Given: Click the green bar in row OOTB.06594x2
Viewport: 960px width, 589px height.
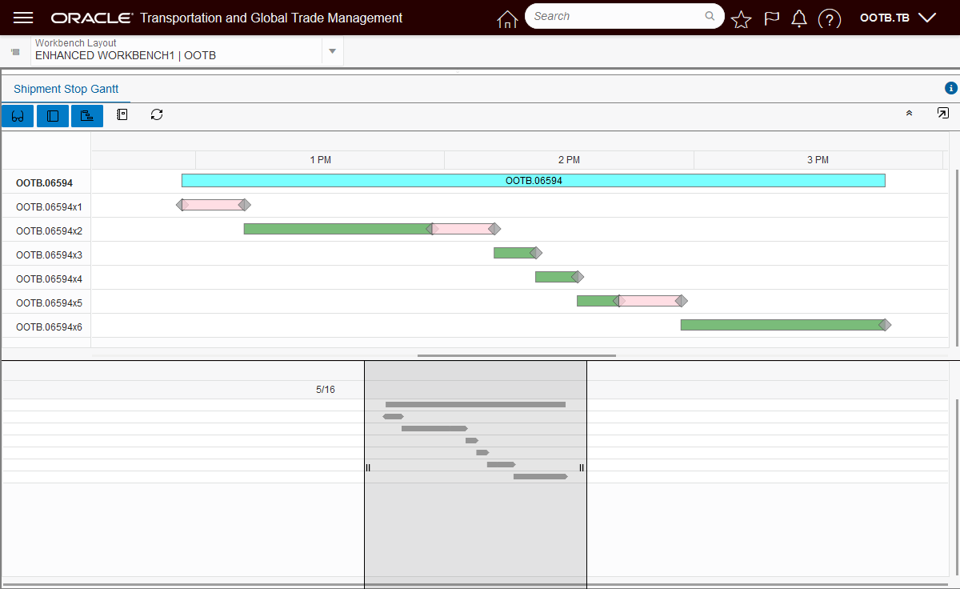Looking at the screenshot, I should pos(338,229).
